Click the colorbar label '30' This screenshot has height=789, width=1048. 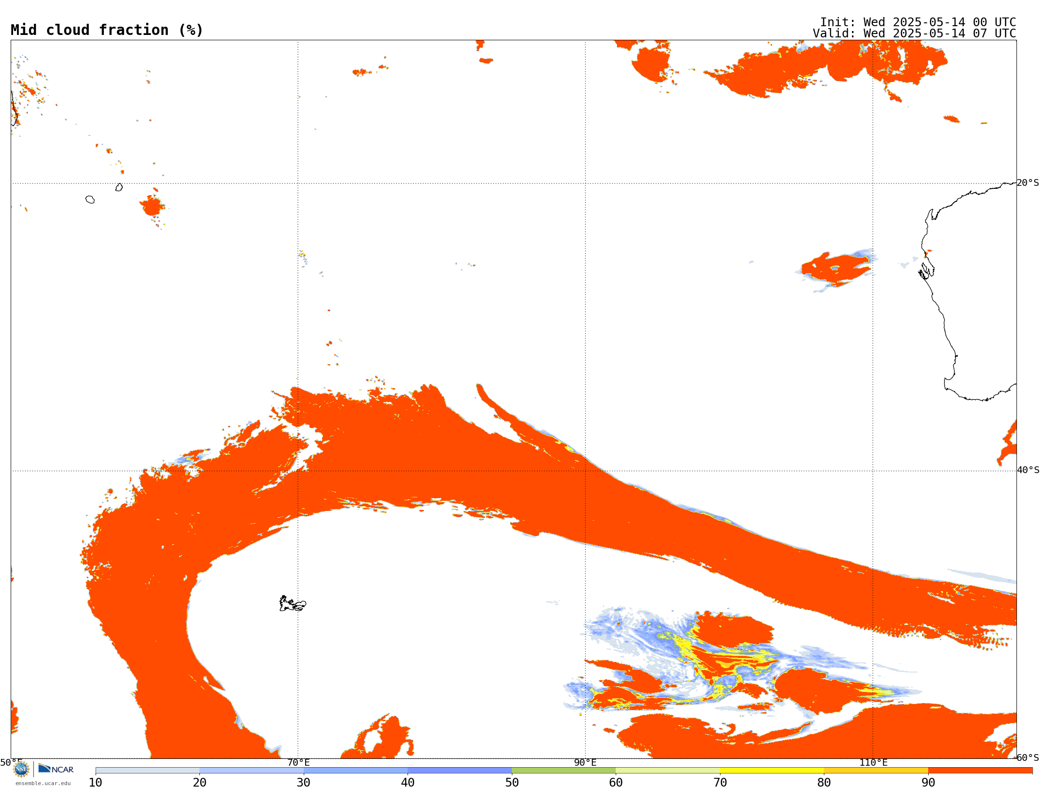pyautogui.click(x=304, y=783)
